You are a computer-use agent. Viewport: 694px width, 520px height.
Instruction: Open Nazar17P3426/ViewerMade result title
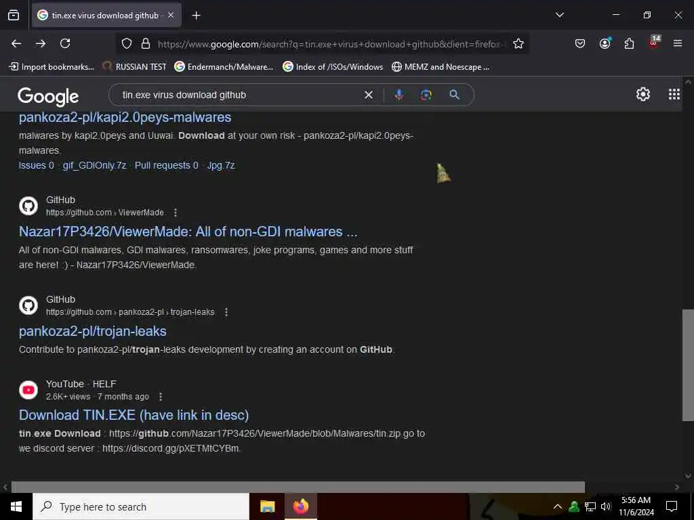point(188,232)
